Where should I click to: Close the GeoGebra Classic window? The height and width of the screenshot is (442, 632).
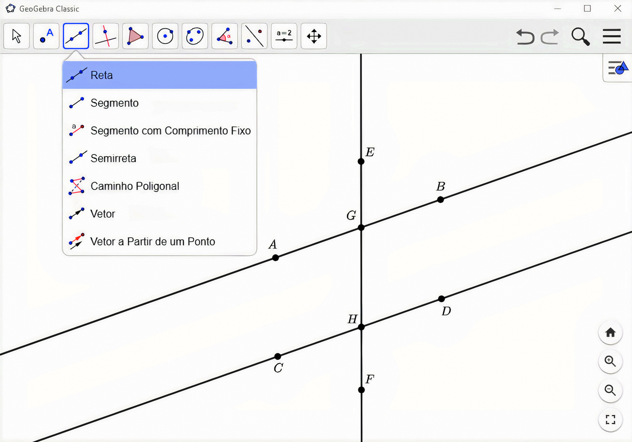pyautogui.click(x=618, y=8)
